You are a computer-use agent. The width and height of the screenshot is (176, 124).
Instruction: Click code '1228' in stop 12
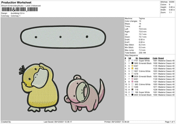(x=155, y=89)
